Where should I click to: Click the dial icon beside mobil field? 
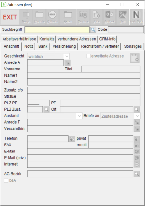coord(137,145)
